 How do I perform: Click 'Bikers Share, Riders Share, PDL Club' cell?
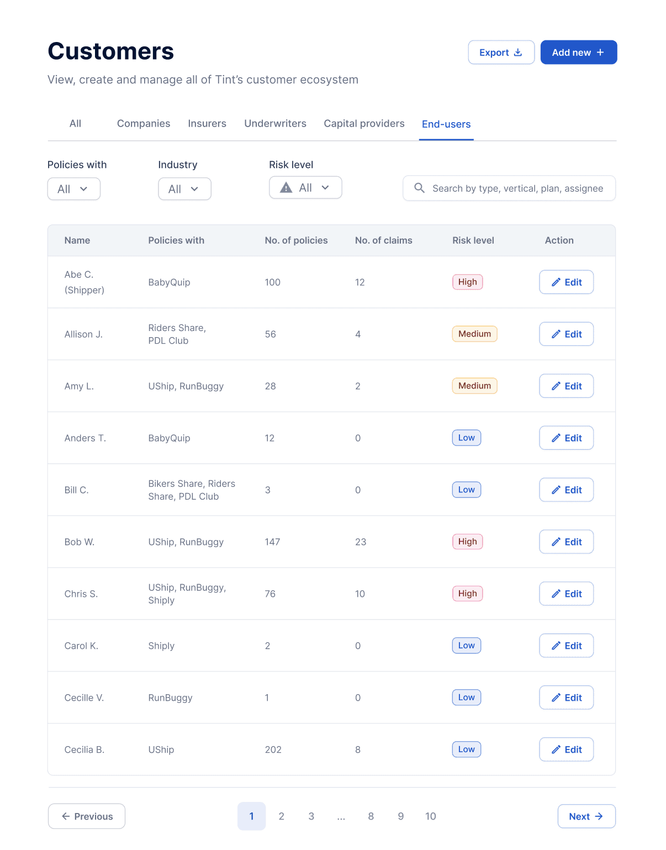pos(192,490)
